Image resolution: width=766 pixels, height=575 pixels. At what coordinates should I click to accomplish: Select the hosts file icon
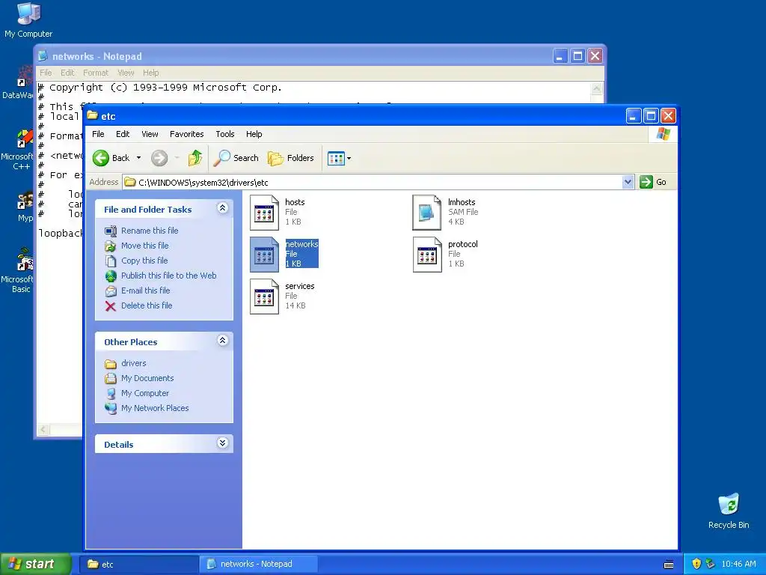coord(264,212)
